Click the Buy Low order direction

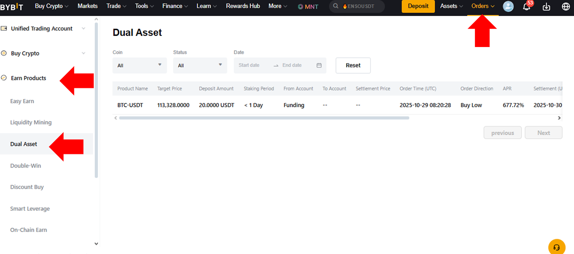coord(471,105)
